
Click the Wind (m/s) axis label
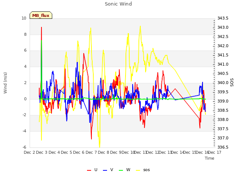(x=5, y=83)
